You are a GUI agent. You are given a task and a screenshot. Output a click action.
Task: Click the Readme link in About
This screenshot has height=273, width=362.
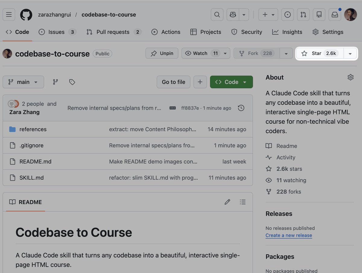[281, 146]
